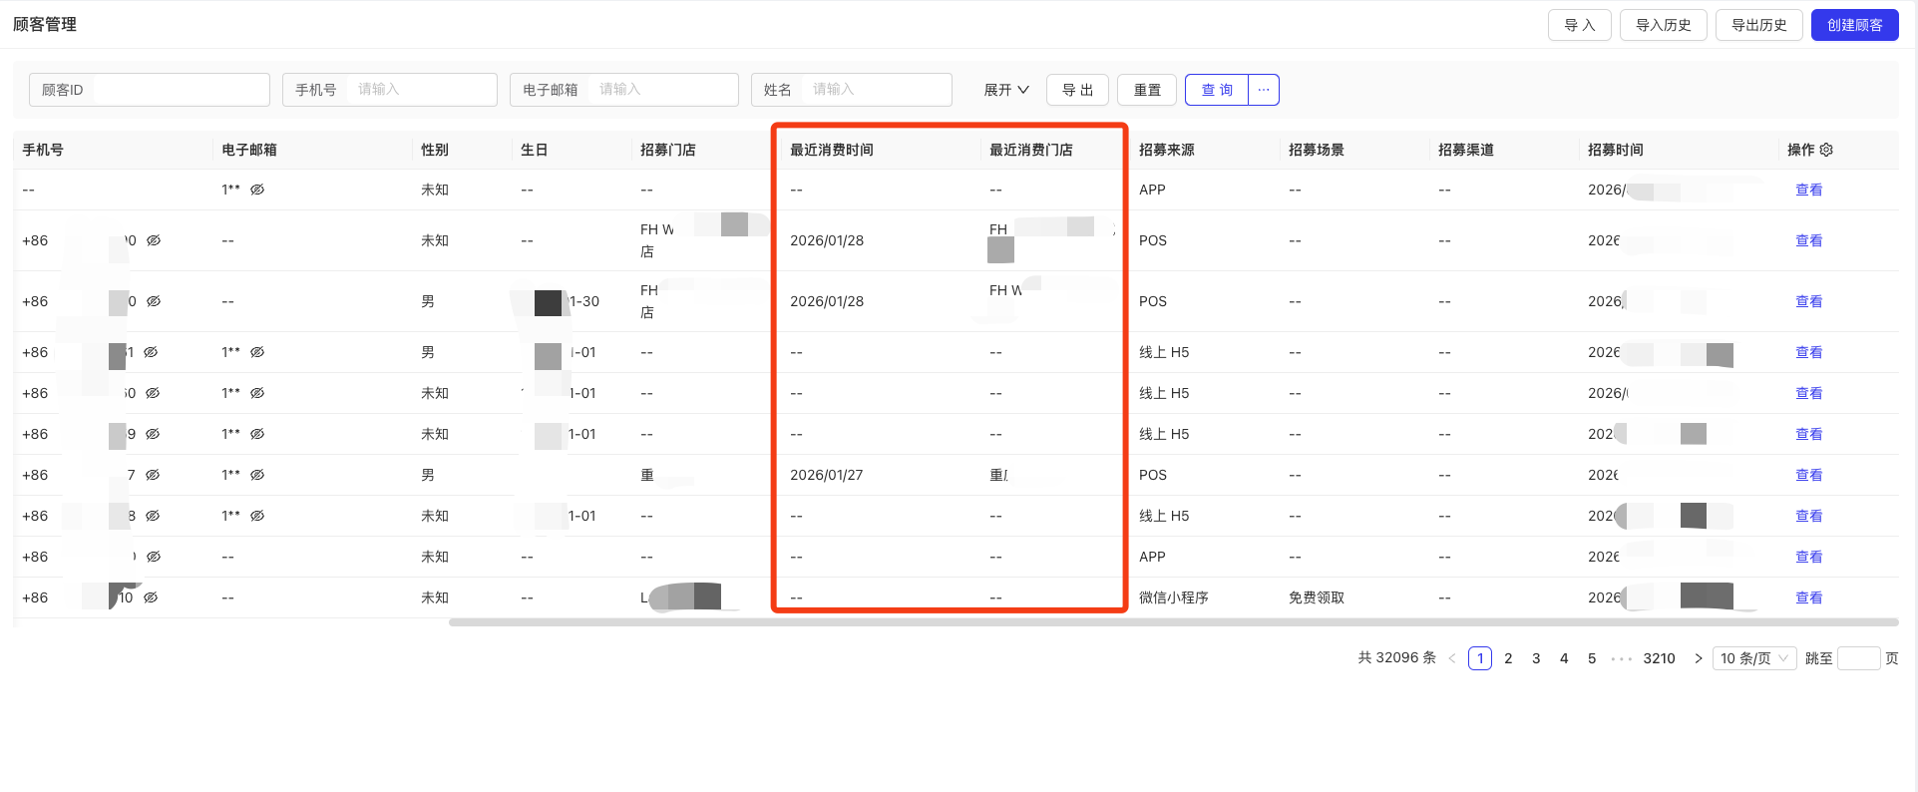Click the horizontal table scrollbar
The width and height of the screenshot is (1918, 792).
pyautogui.click(x=1172, y=622)
